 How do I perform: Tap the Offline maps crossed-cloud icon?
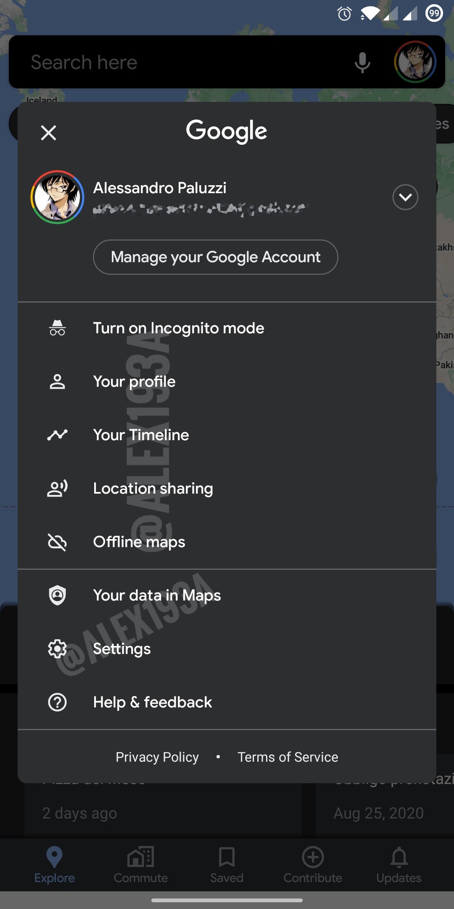(57, 542)
